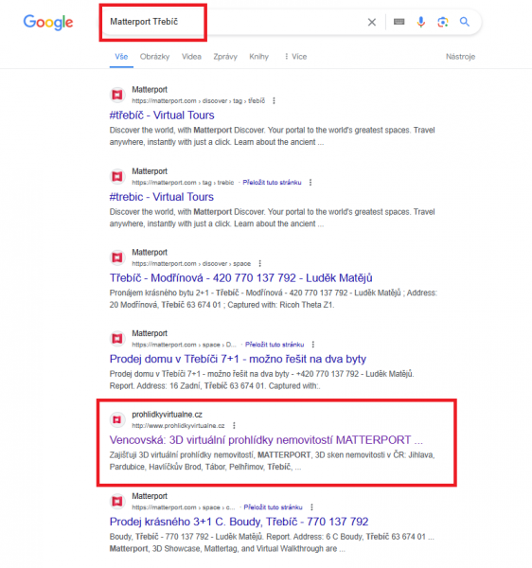The image size is (532, 568).
Task: Switch to the Zprávy tab
Action: (225, 57)
